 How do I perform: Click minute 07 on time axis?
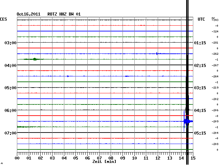[99, 158]
